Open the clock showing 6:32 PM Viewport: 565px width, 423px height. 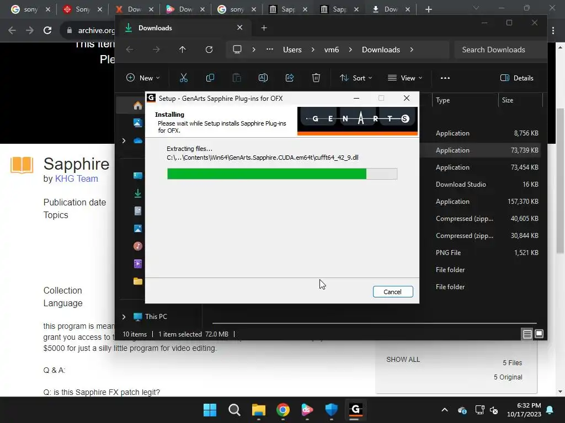click(x=524, y=410)
